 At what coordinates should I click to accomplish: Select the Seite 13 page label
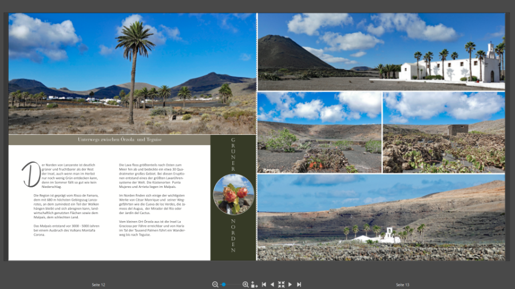click(x=403, y=284)
